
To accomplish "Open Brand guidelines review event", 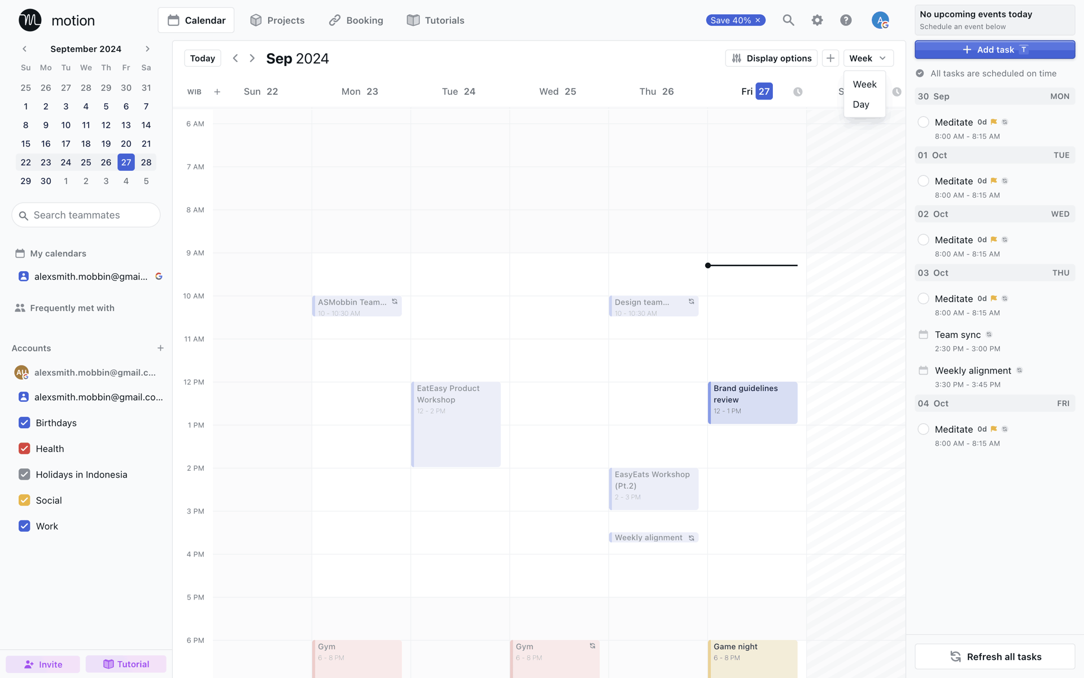I will coord(753,403).
